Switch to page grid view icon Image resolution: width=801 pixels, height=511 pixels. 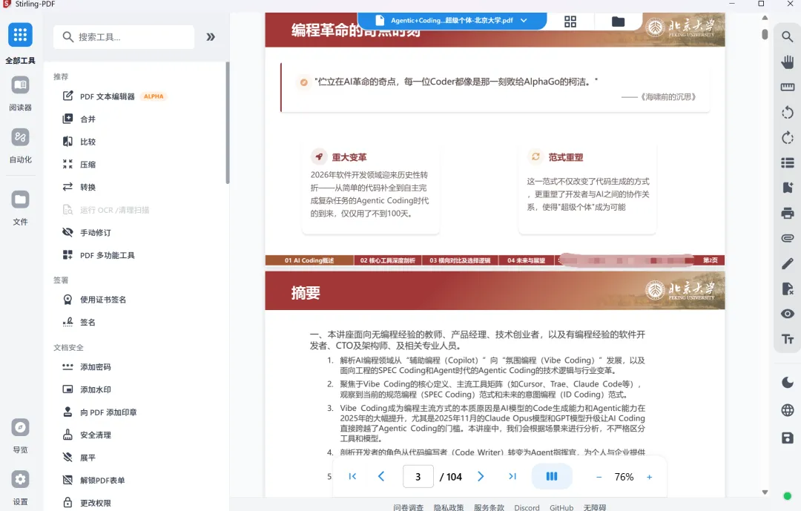point(570,22)
